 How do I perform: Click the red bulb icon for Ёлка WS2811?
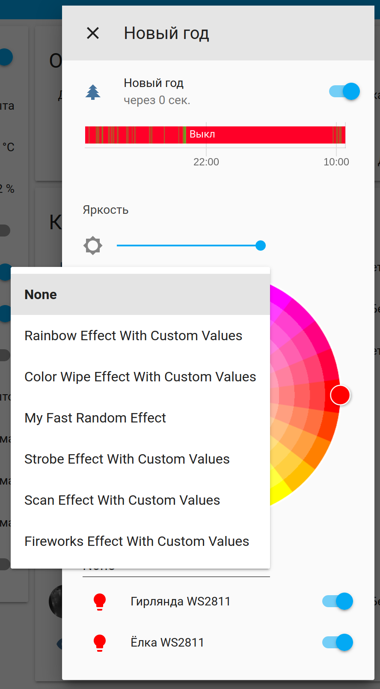(x=100, y=643)
